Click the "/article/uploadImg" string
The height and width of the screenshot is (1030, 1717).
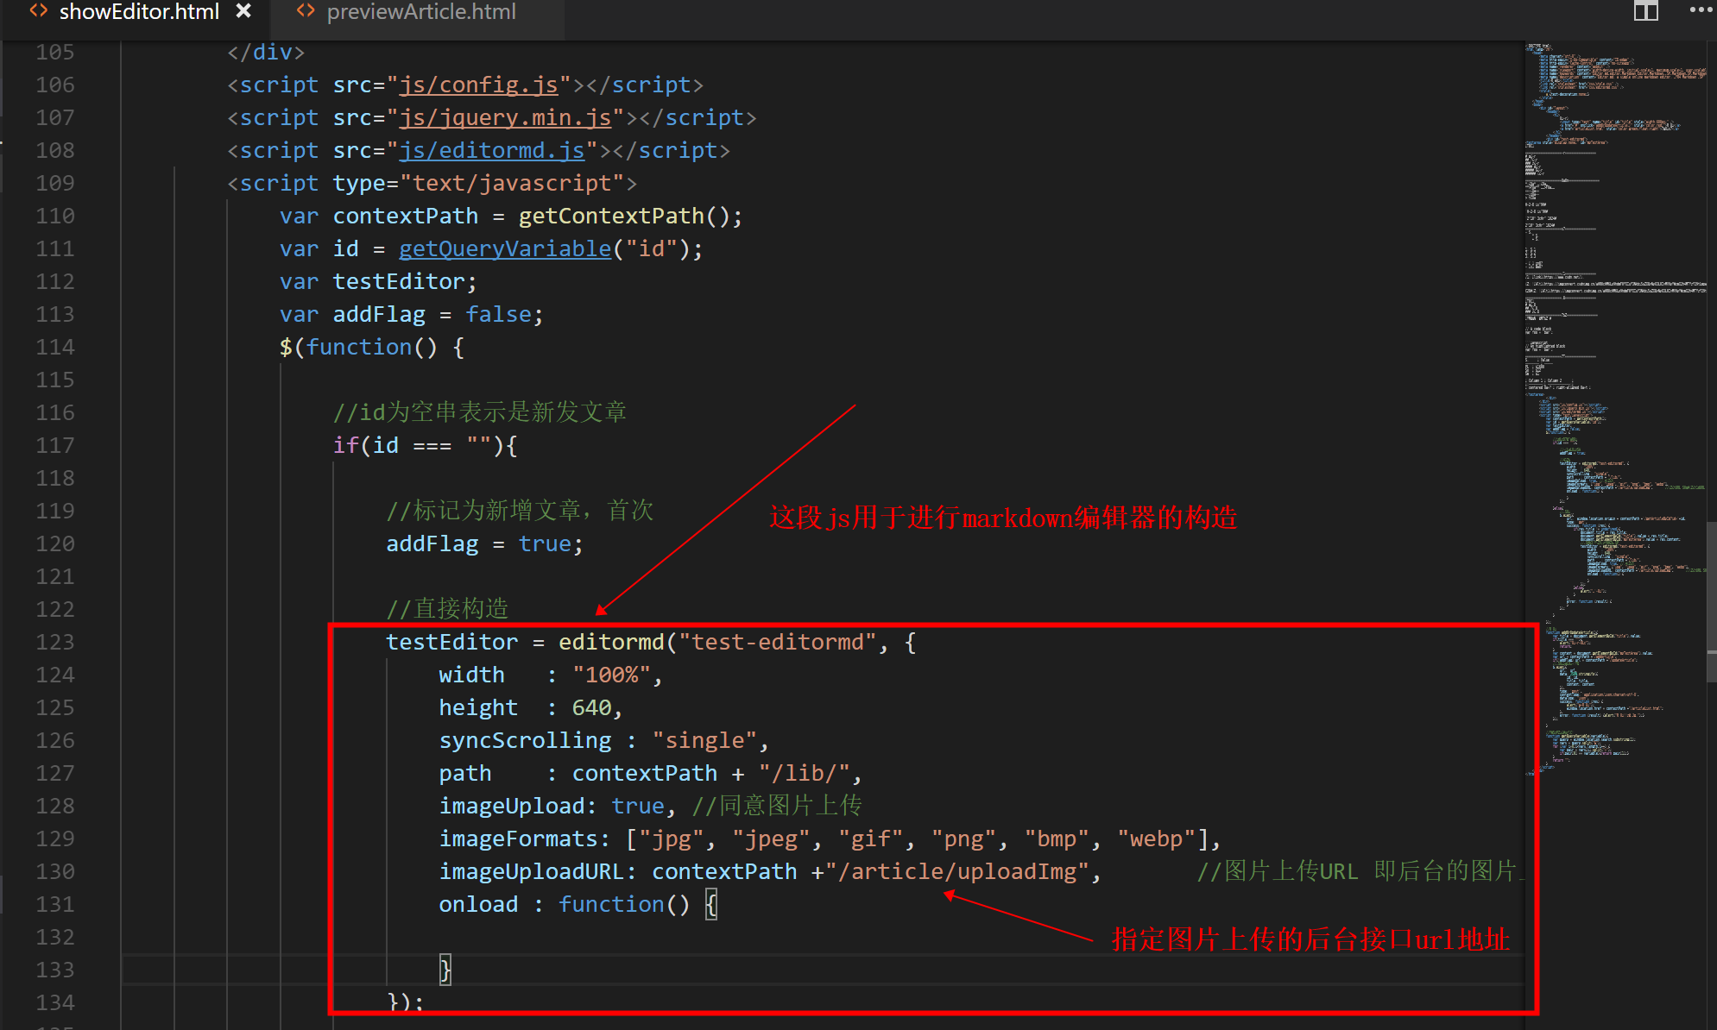957,871
